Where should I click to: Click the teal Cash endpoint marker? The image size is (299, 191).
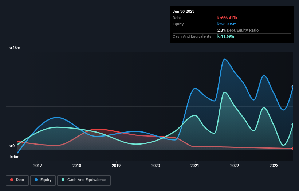point(293,125)
